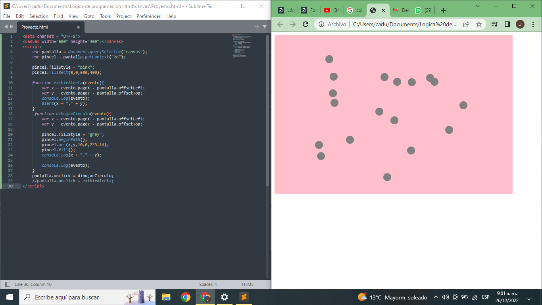Viewport: 542px width, 305px height.
Task: Click the lowest grey circle on canvas
Action: (387, 177)
